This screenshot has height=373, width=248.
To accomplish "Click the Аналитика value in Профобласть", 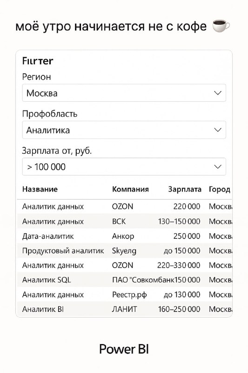I will click(x=48, y=130).
